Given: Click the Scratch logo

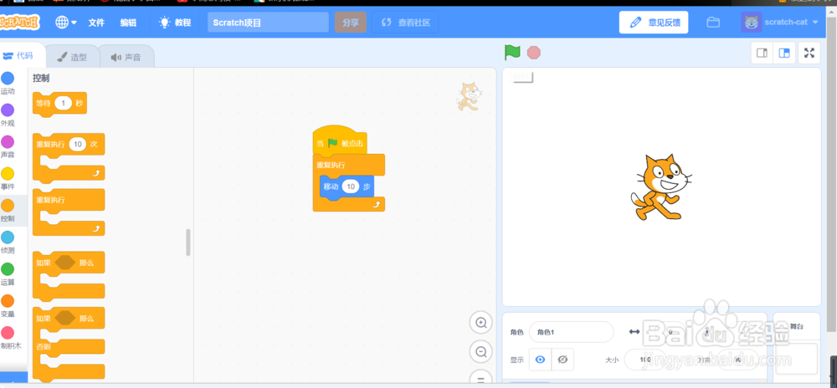Looking at the screenshot, I should pyautogui.click(x=20, y=23).
